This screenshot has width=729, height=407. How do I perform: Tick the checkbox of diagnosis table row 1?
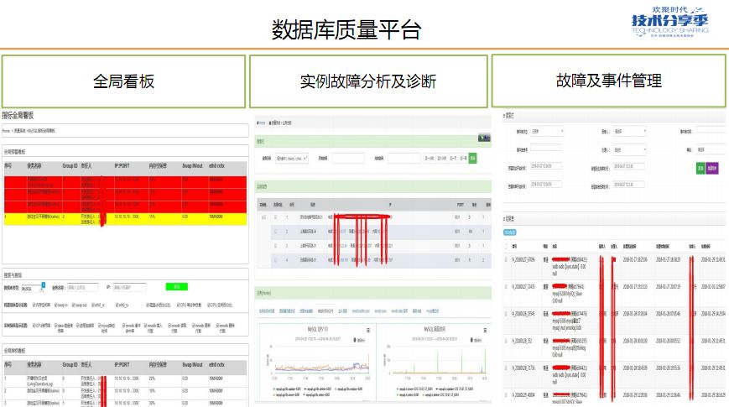coord(275,217)
